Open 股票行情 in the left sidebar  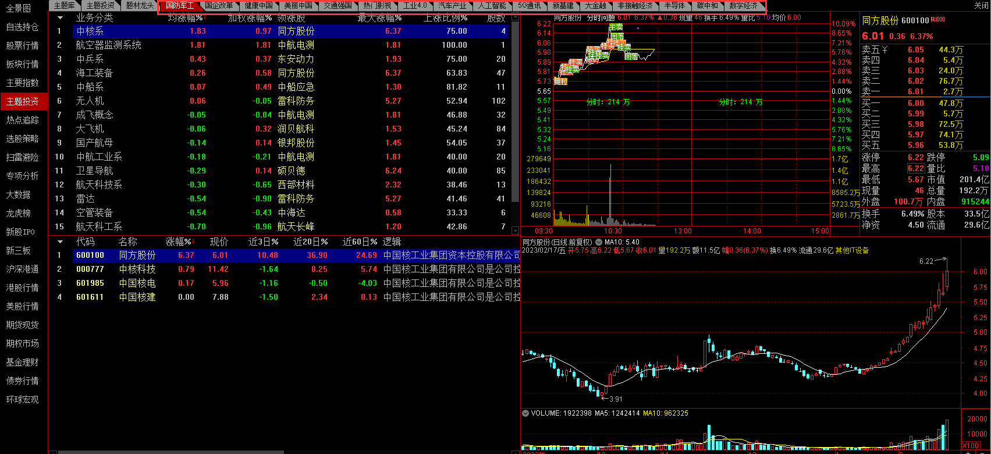(23, 45)
